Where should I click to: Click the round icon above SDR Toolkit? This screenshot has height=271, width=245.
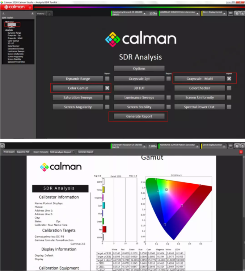pyautogui.click(x=4, y=13)
